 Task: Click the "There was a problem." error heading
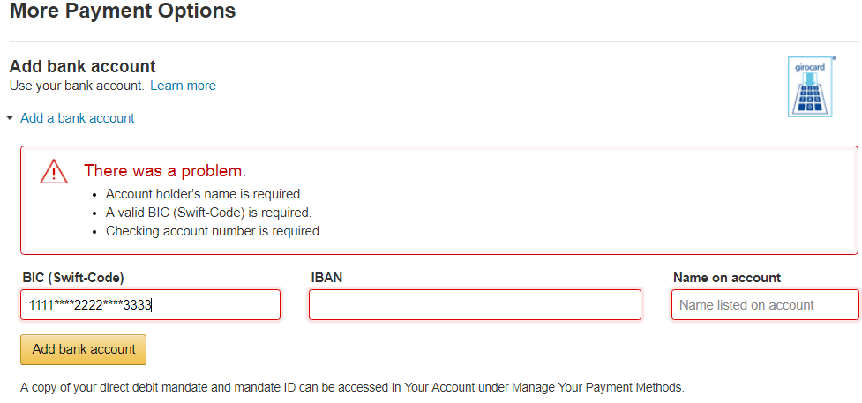coord(164,171)
